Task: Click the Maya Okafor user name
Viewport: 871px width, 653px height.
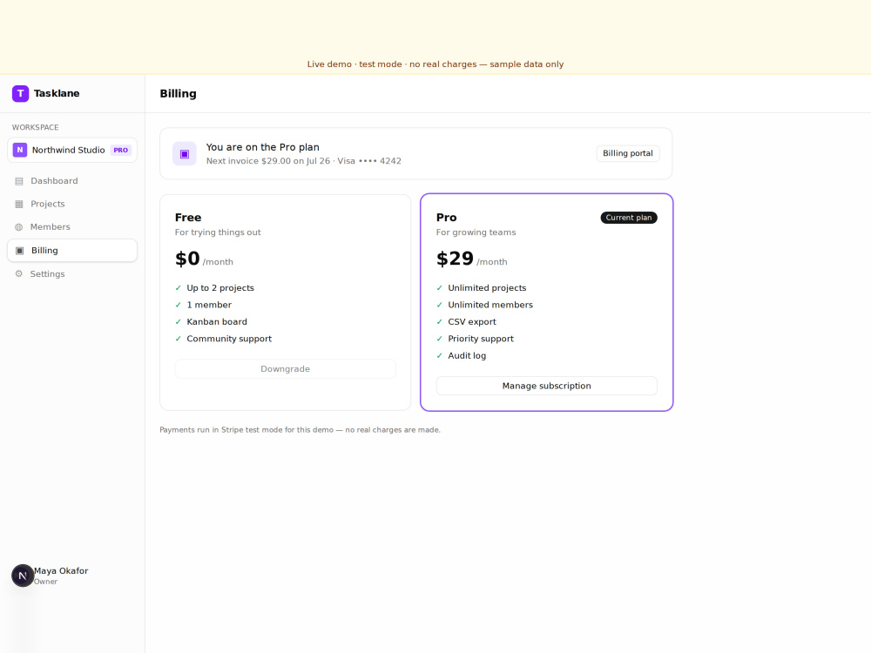Action: coord(61,571)
